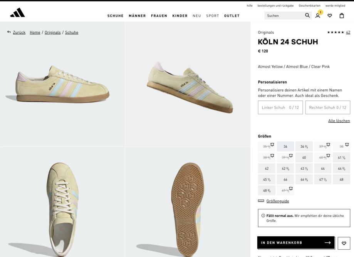
Task: Select size 40
Action: point(304,157)
